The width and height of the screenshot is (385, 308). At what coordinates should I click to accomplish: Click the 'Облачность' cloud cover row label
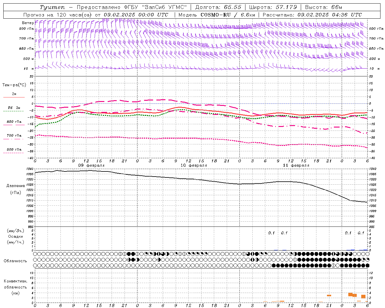coord(15,261)
